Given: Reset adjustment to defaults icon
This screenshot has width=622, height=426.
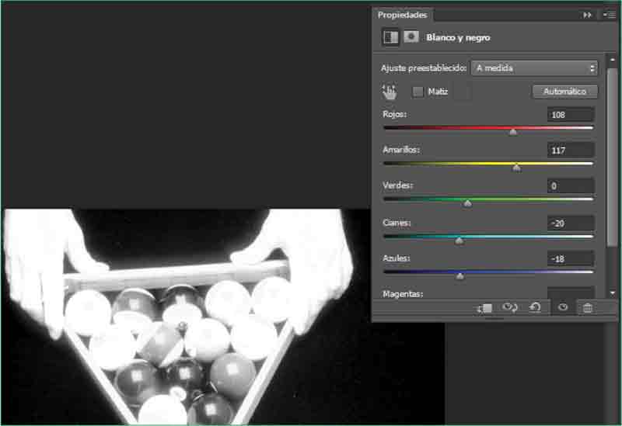Looking at the screenshot, I should click(x=535, y=308).
